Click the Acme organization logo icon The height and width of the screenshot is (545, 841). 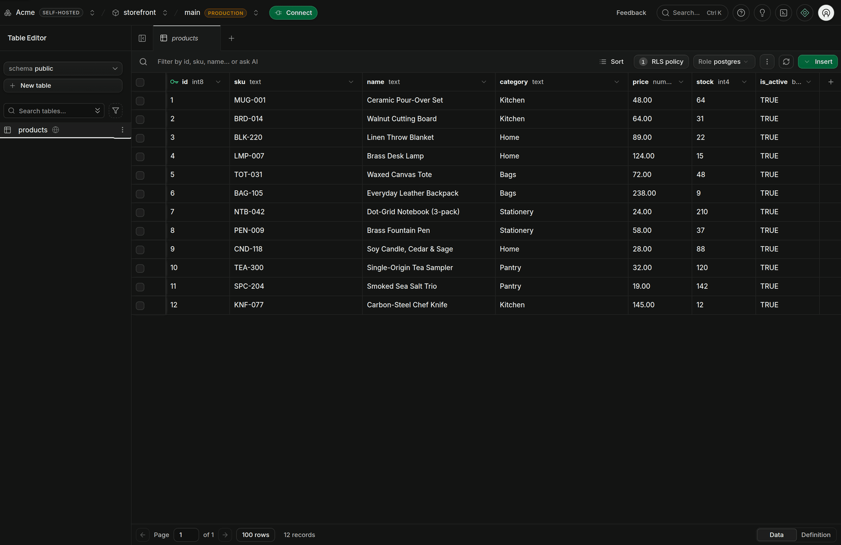tap(8, 13)
